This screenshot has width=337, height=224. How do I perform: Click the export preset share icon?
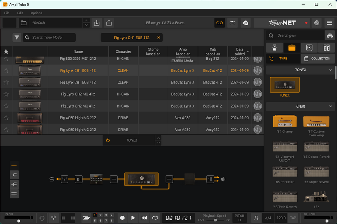(x=109, y=23)
